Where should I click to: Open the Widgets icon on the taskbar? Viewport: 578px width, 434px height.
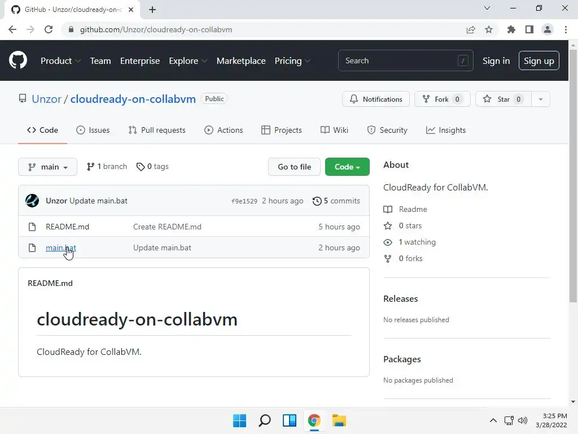(x=290, y=420)
